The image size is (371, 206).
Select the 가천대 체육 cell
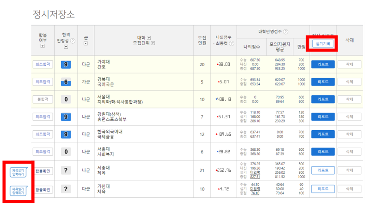coord(144,189)
